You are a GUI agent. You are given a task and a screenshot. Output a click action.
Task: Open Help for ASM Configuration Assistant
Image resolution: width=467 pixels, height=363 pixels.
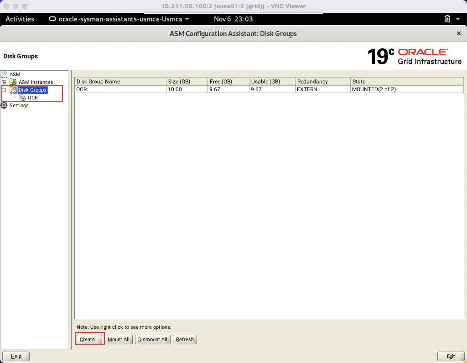click(16, 356)
